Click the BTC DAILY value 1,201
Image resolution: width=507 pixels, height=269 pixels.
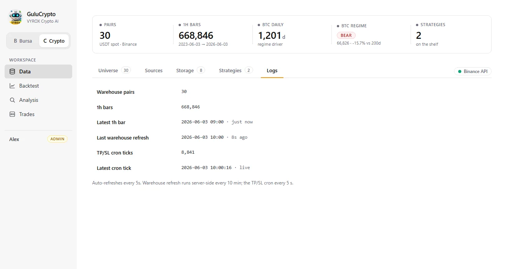[x=270, y=35]
